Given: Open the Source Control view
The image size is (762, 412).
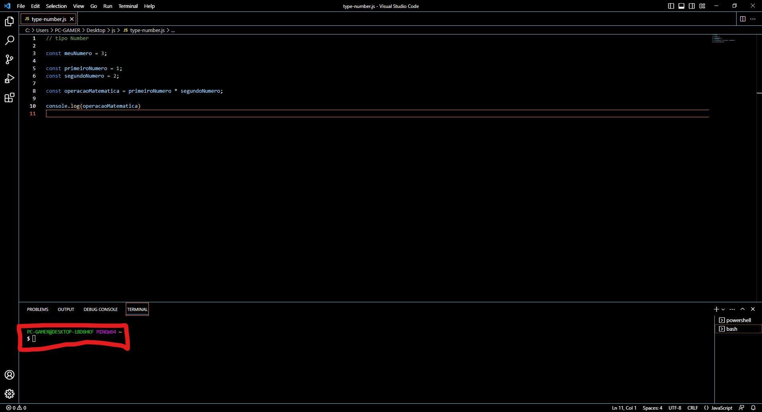Looking at the screenshot, I should (x=10, y=59).
